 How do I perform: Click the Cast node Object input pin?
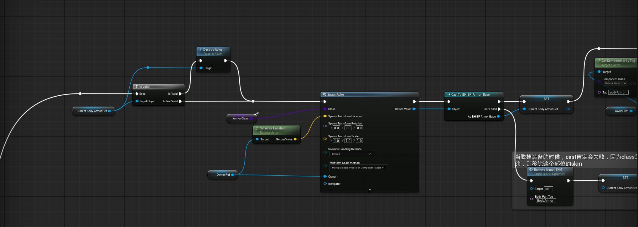tap(449, 109)
